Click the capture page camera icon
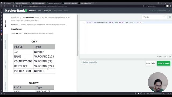The height and width of the screenshot is (97, 172). 135,93
